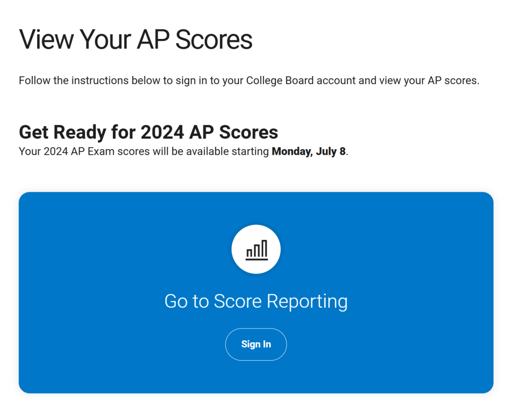Viewport: 513px width, 414px height.
Task: Click the word View in the title
Action: click(47, 39)
